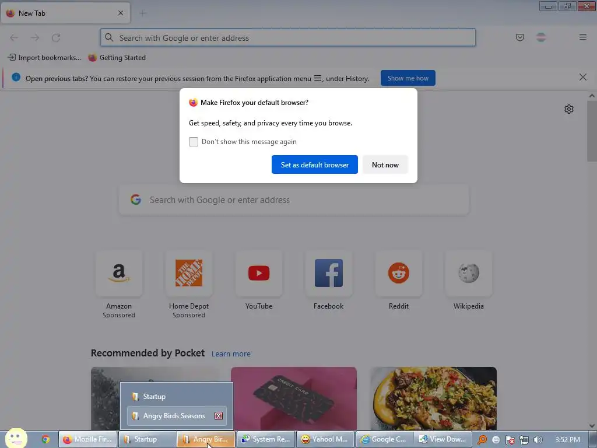Click the page Google search box

(x=294, y=200)
